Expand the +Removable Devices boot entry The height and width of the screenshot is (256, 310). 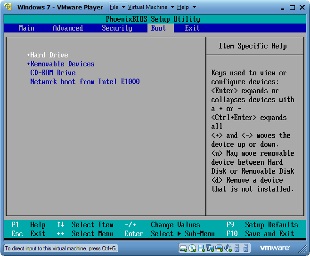click(x=61, y=64)
